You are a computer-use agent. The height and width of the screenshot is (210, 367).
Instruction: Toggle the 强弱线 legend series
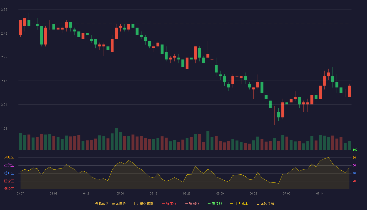(x=192, y=204)
